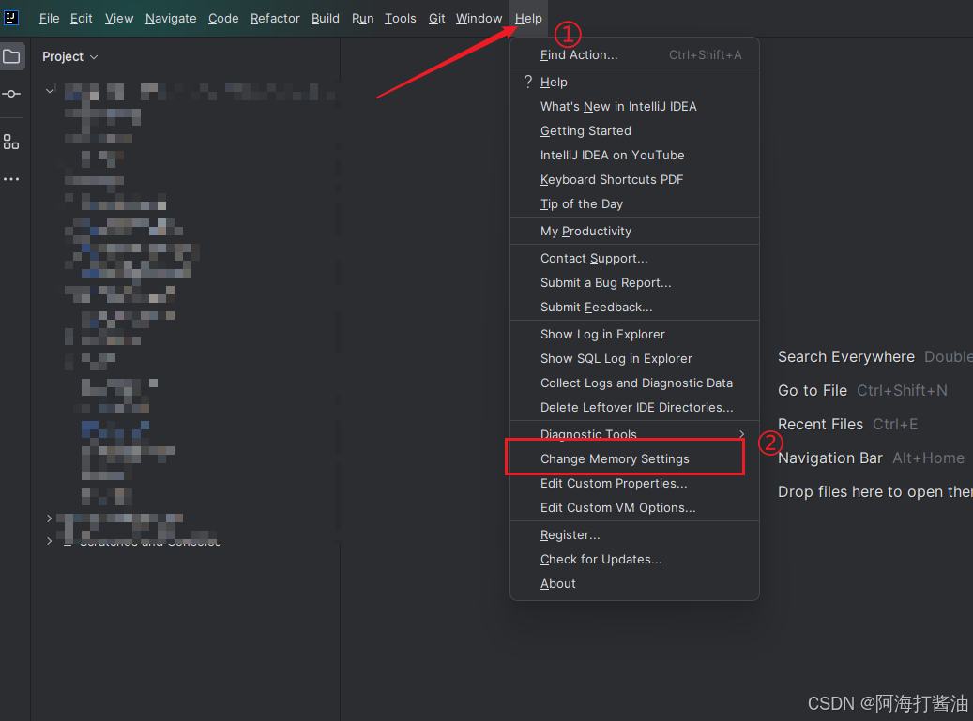The image size is (973, 721).
Task: Expand the blurred node above Scratches and Consoles
Action: click(49, 518)
